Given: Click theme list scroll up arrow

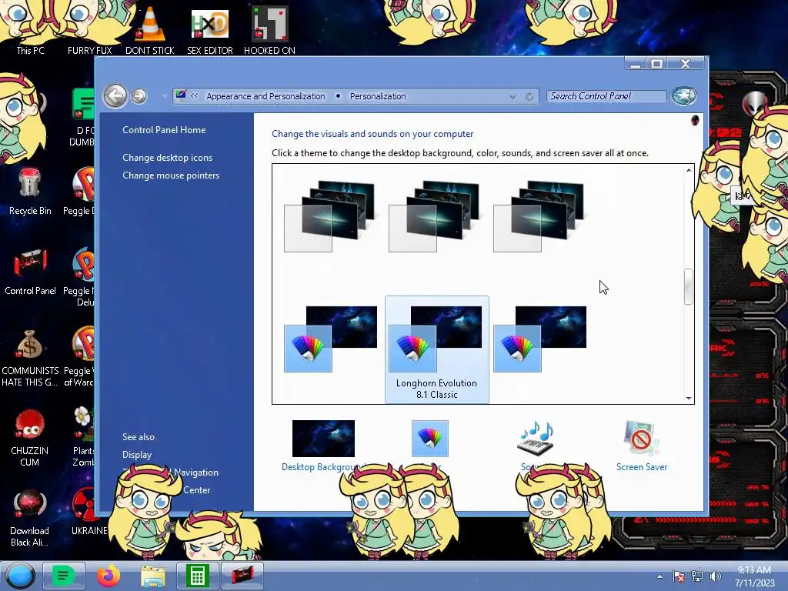Looking at the screenshot, I should (689, 170).
